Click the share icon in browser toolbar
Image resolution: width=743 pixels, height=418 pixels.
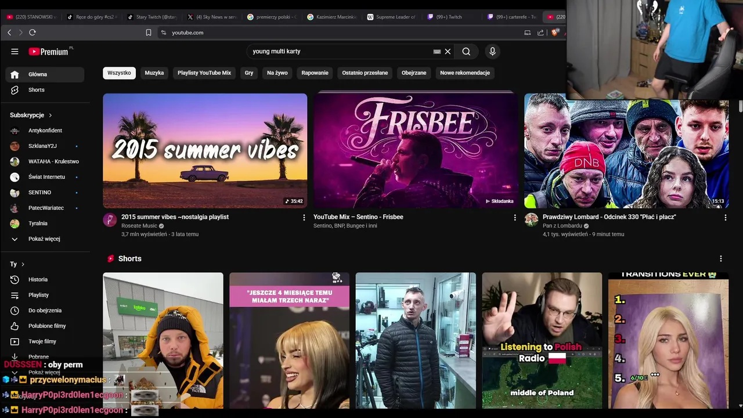pos(541,33)
